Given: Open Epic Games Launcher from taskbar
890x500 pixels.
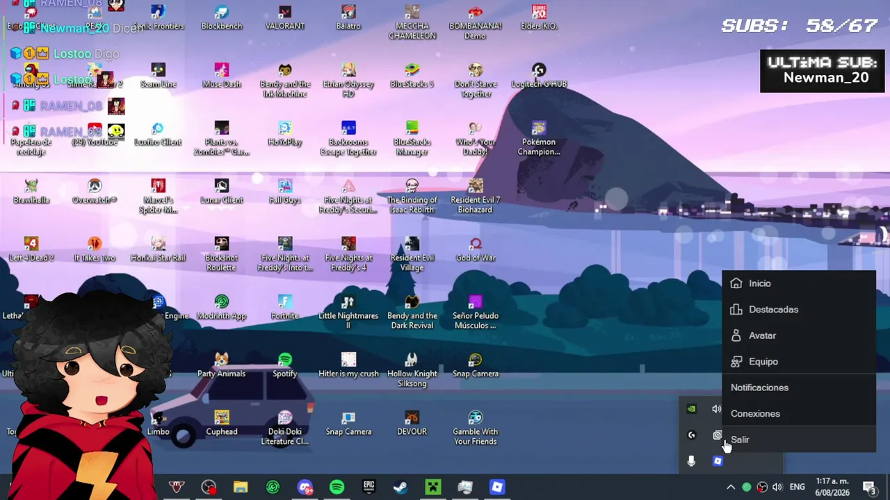Looking at the screenshot, I should pyautogui.click(x=369, y=487).
